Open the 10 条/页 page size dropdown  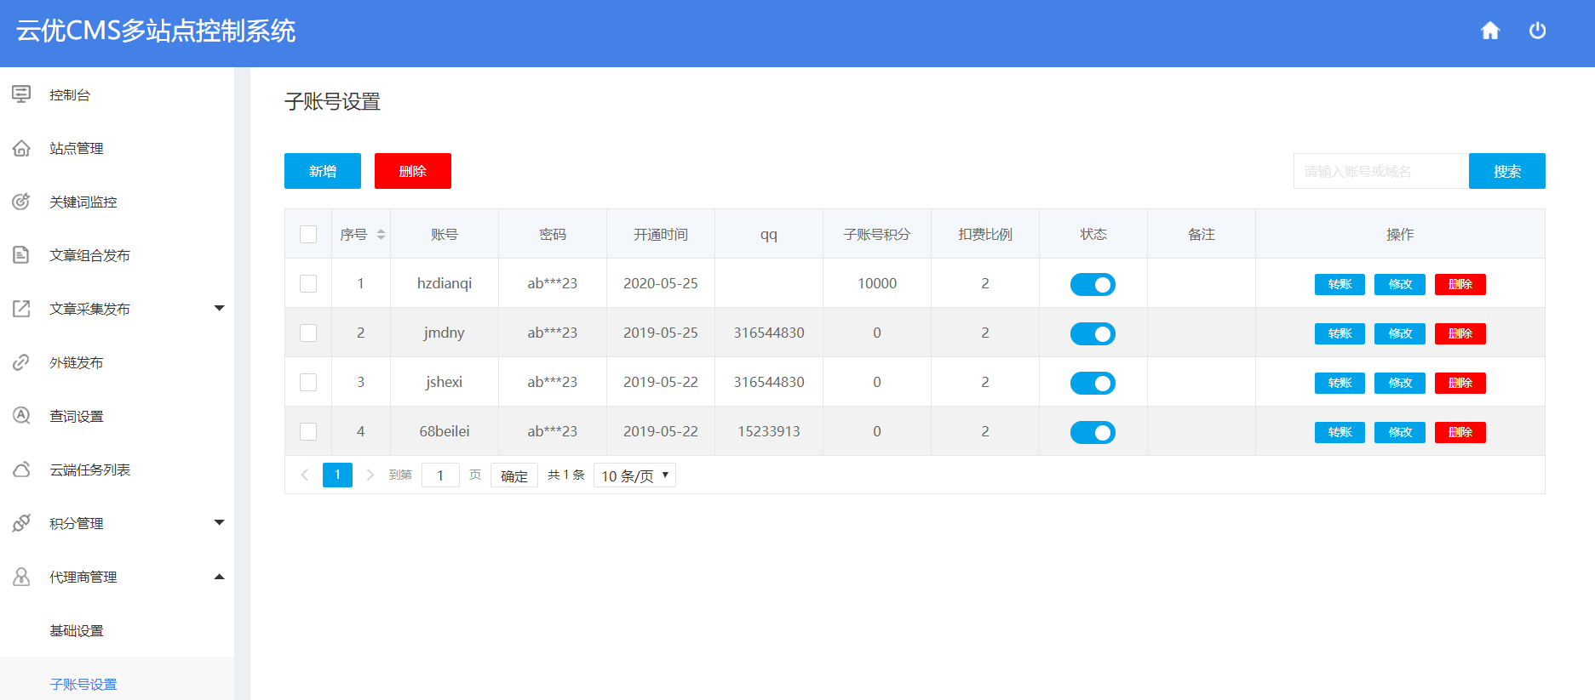(x=634, y=475)
